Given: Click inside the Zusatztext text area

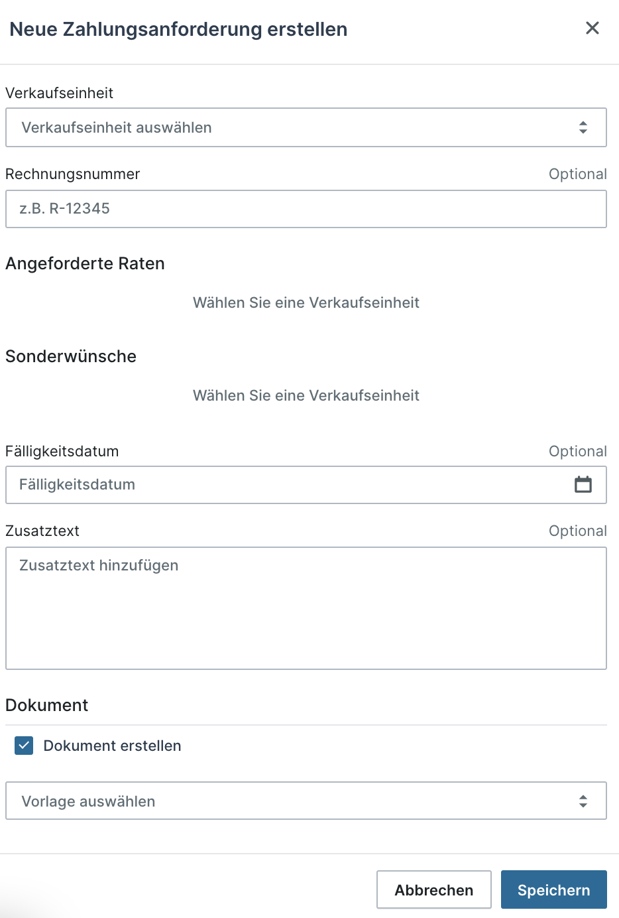Looking at the screenshot, I should 306,608.
